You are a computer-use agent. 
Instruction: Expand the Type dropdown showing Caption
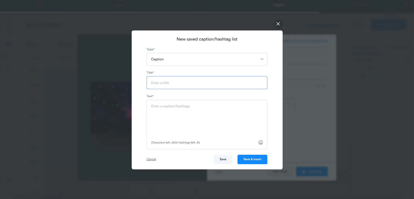click(x=207, y=59)
